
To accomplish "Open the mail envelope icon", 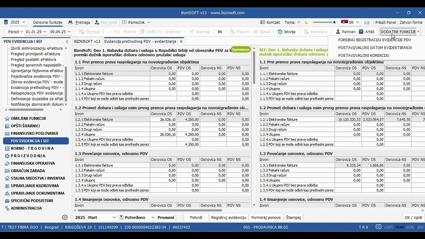I will point(367,22).
